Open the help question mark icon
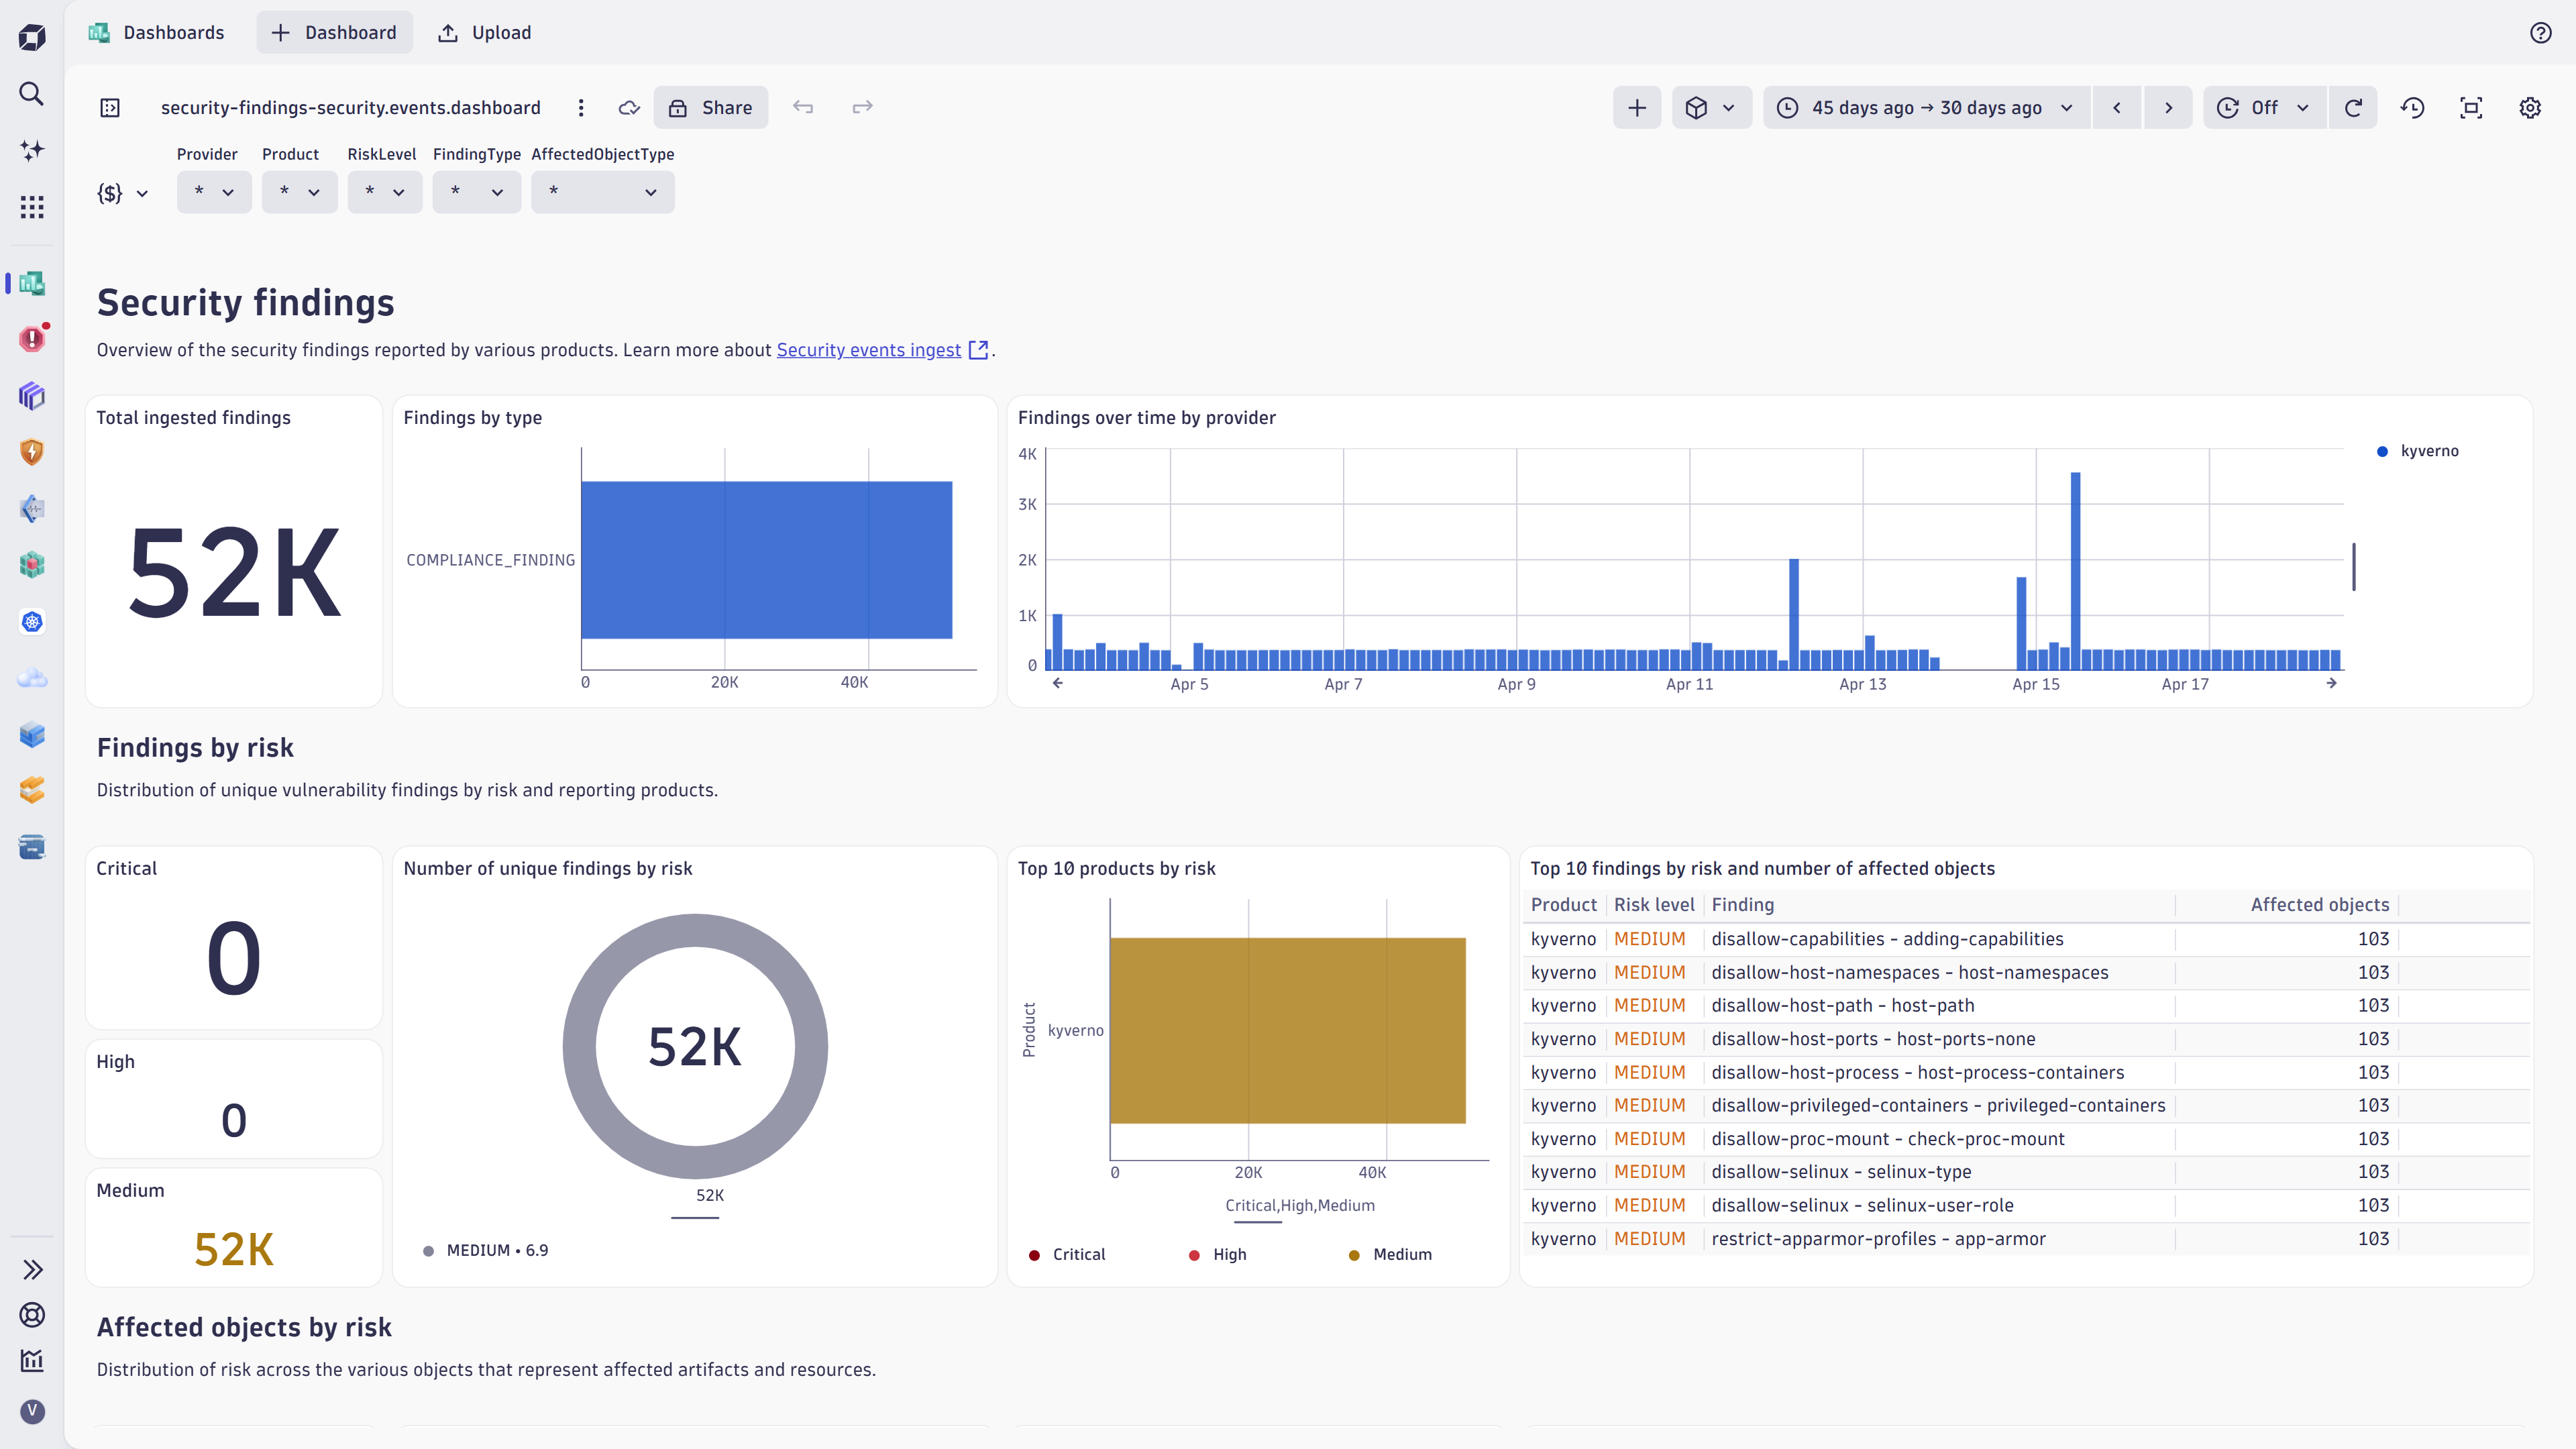The height and width of the screenshot is (1449, 2576). [x=2541, y=33]
